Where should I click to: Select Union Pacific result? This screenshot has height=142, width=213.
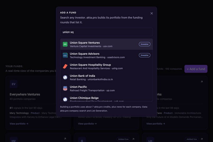(106, 88)
